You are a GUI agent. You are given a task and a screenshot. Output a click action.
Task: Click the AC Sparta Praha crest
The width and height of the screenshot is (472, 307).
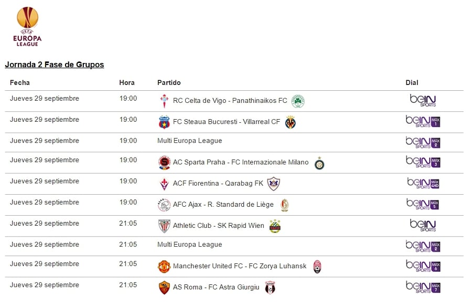pyautogui.click(x=164, y=163)
